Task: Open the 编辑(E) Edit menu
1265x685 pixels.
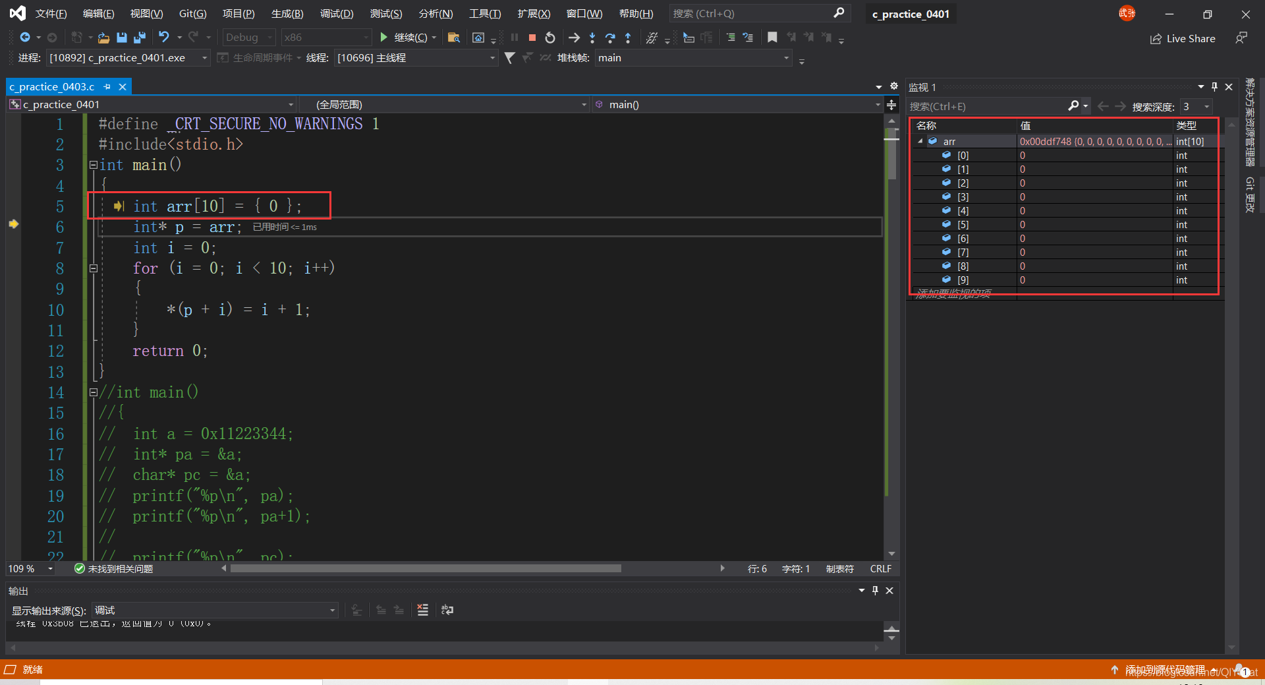Action: click(98, 13)
